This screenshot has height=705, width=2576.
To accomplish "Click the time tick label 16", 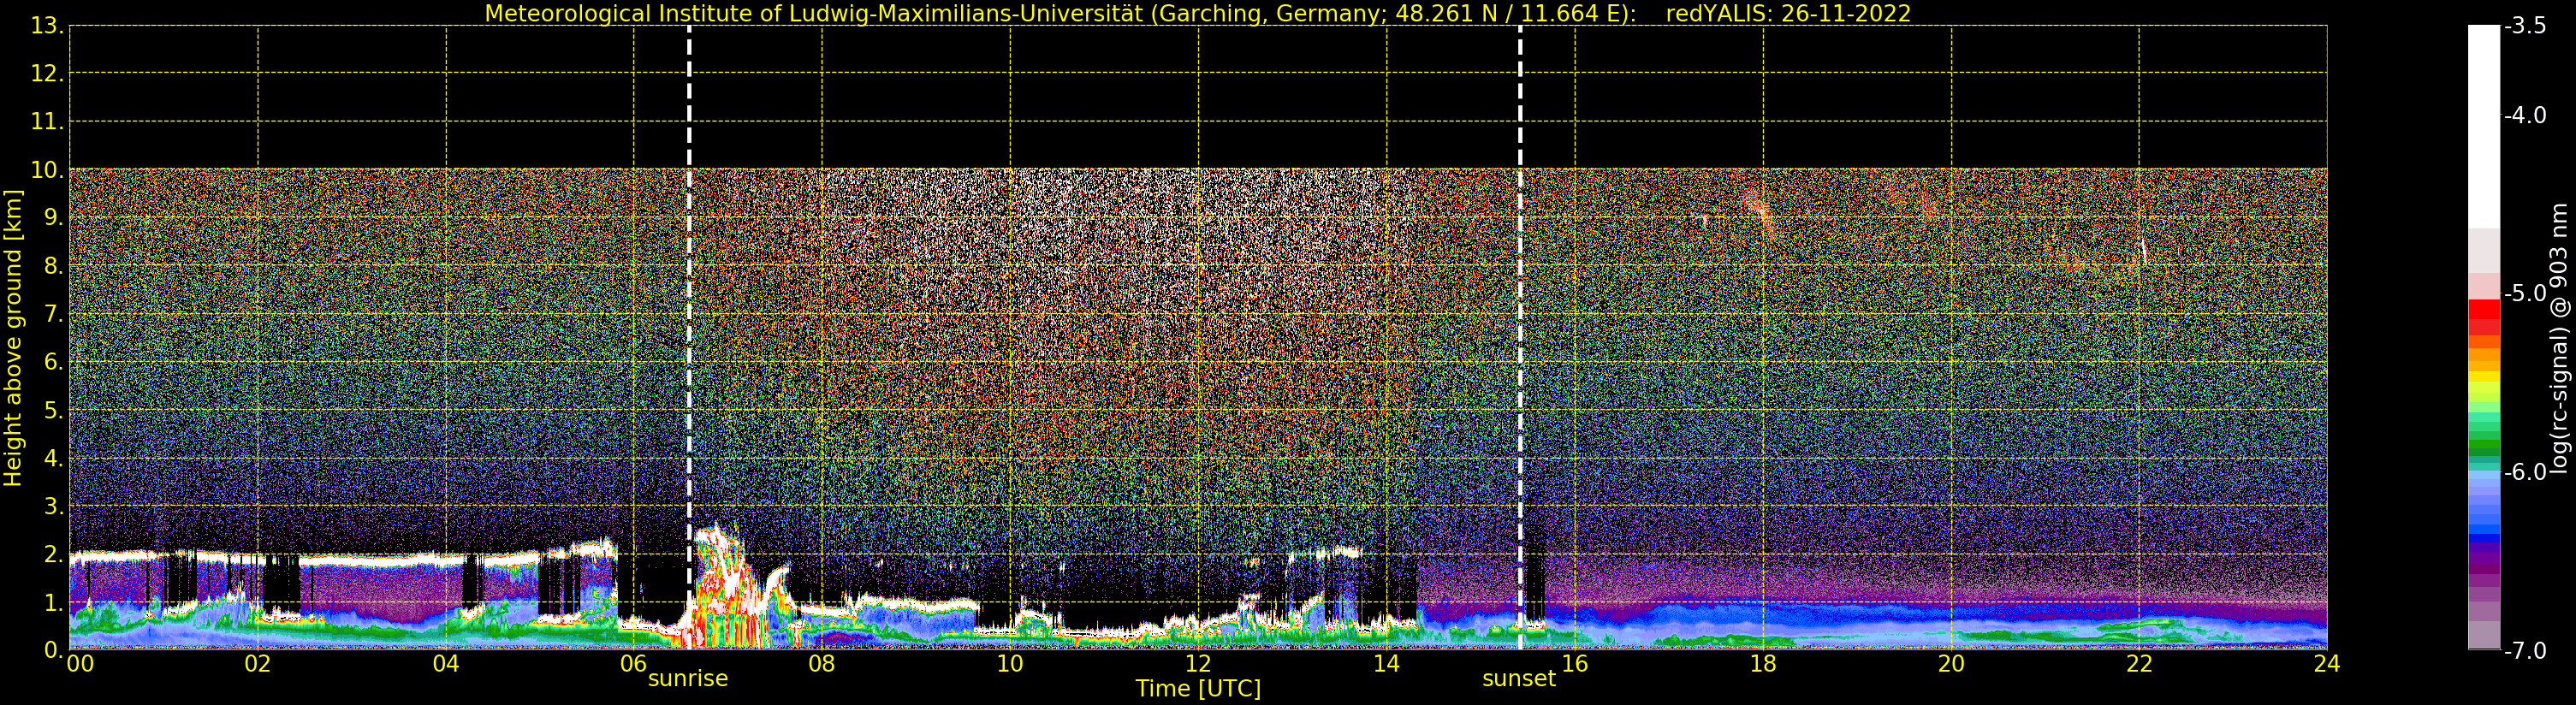I will [1574, 664].
